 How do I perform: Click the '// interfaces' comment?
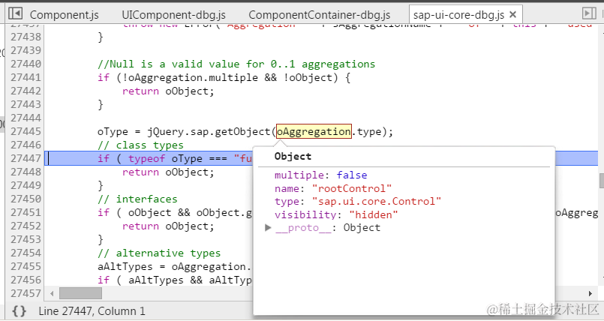[137, 199]
